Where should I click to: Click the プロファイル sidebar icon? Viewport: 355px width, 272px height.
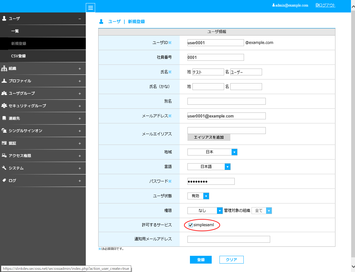(x=4, y=81)
